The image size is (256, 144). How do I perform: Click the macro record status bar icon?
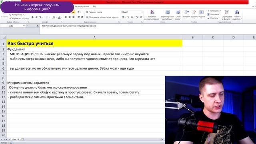pos(11,143)
